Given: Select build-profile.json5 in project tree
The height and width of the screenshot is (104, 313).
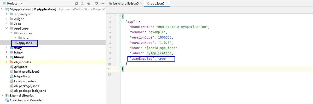Looking at the screenshot, I should [x=27, y=72].
